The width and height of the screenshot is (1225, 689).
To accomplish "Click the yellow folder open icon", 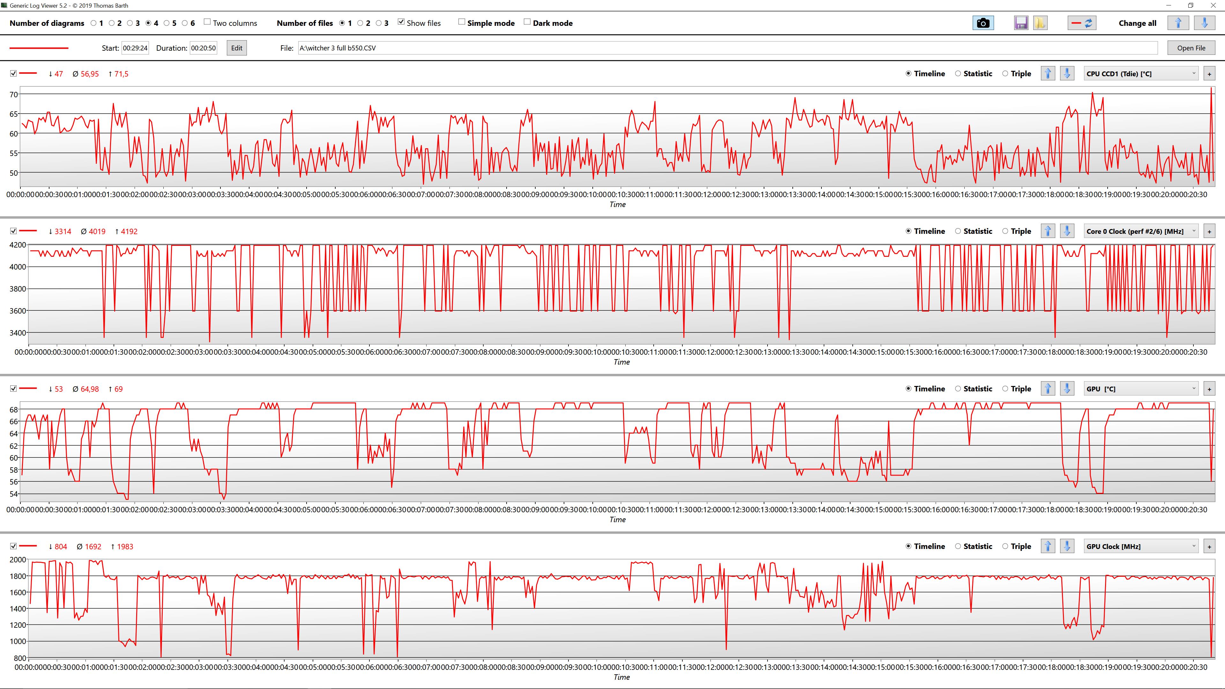I will tap(1040, 23).
